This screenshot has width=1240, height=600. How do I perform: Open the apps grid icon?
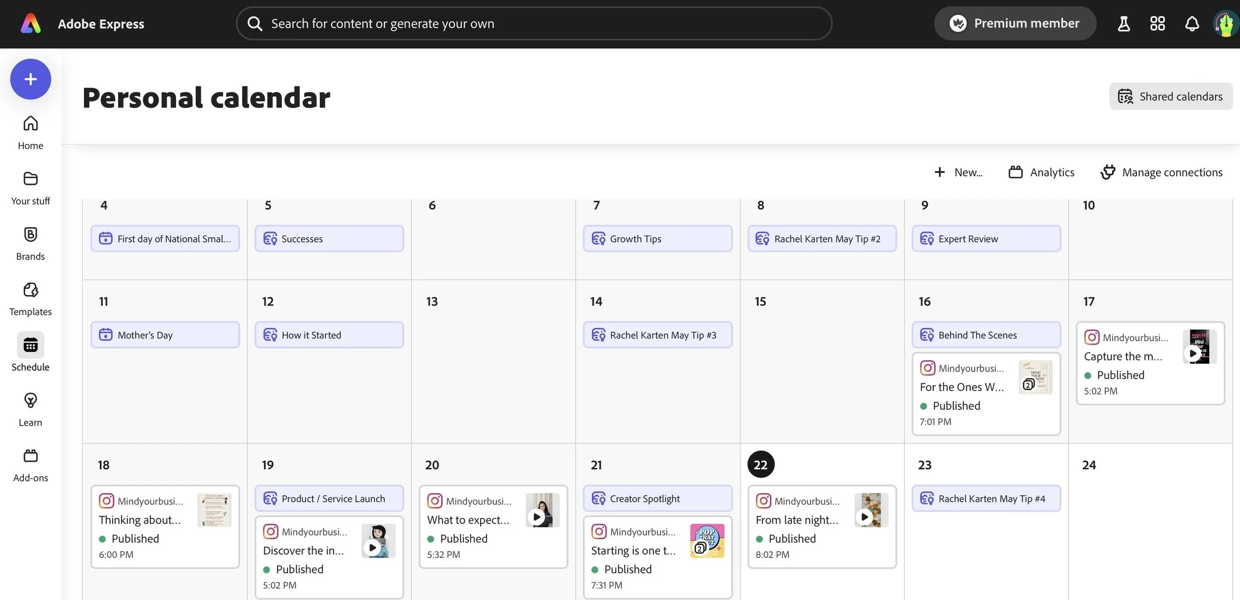pos(1157,24)
